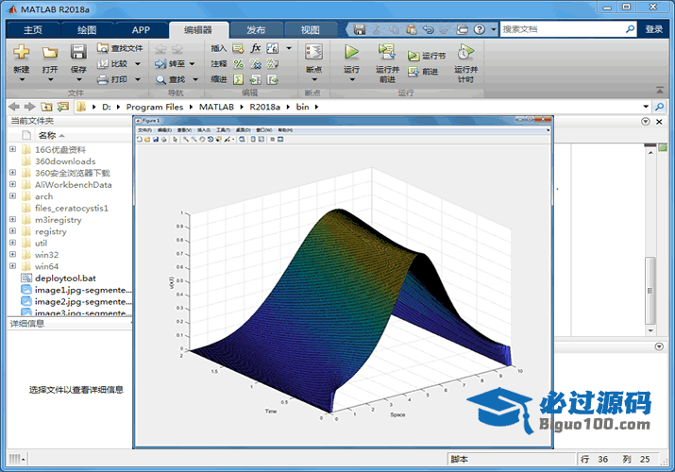This screenshot has width=675, height=472.
Task: Switch to the View (视图) tab
Action: 310,29
